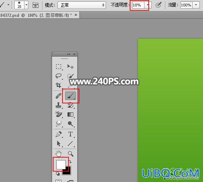Open the blend mode dropdown 正常
This screenshot has width=203, height=182.
pyautogui.click(x=82, y=5)
